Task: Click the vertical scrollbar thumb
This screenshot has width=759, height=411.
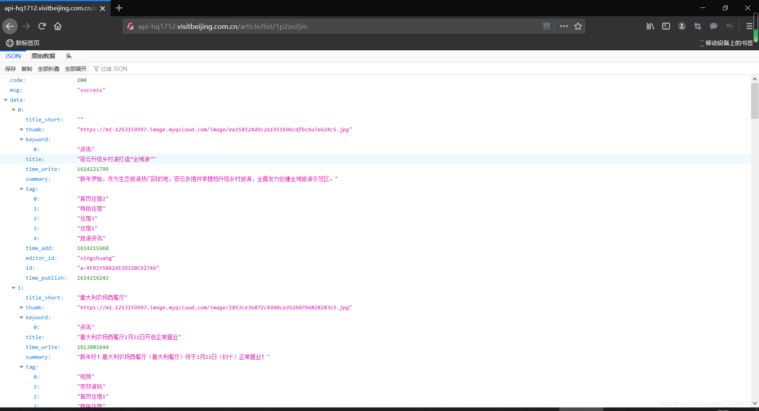Action: 755,101
